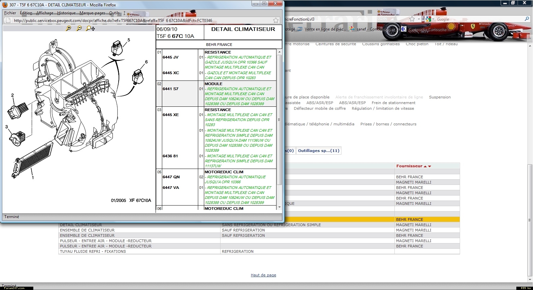
Task: Select part number 6441 S7
Action: 170,89
